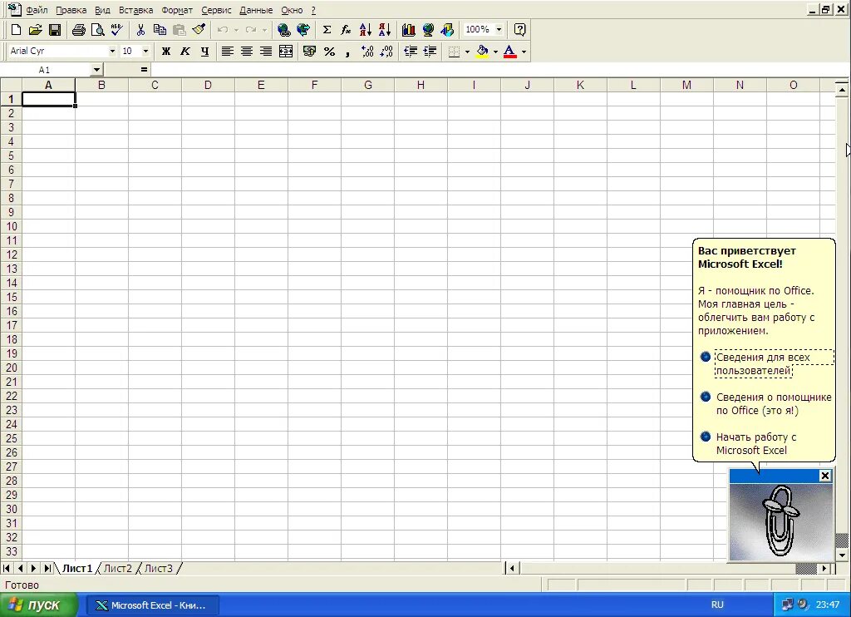
Task: Apply percent style format
Action: click(x=329, y=51)
